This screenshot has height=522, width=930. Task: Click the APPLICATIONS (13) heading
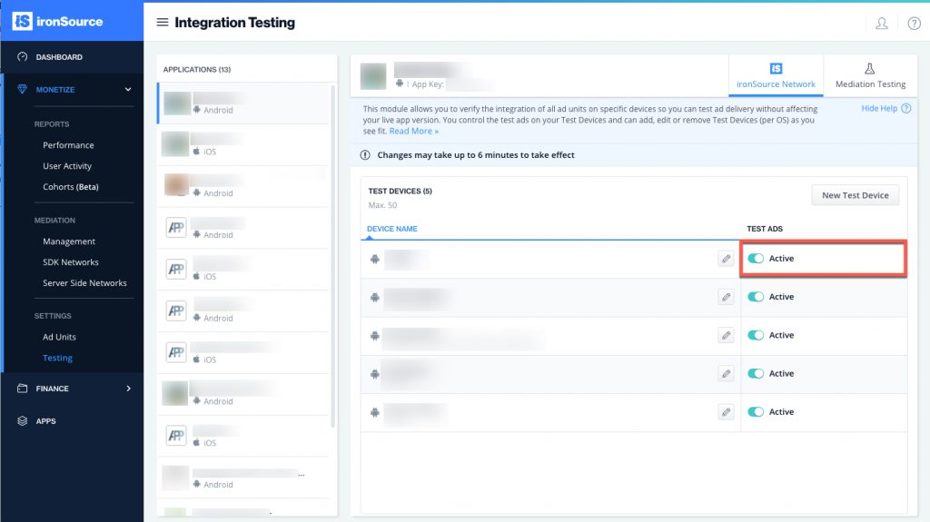point(197,69)
